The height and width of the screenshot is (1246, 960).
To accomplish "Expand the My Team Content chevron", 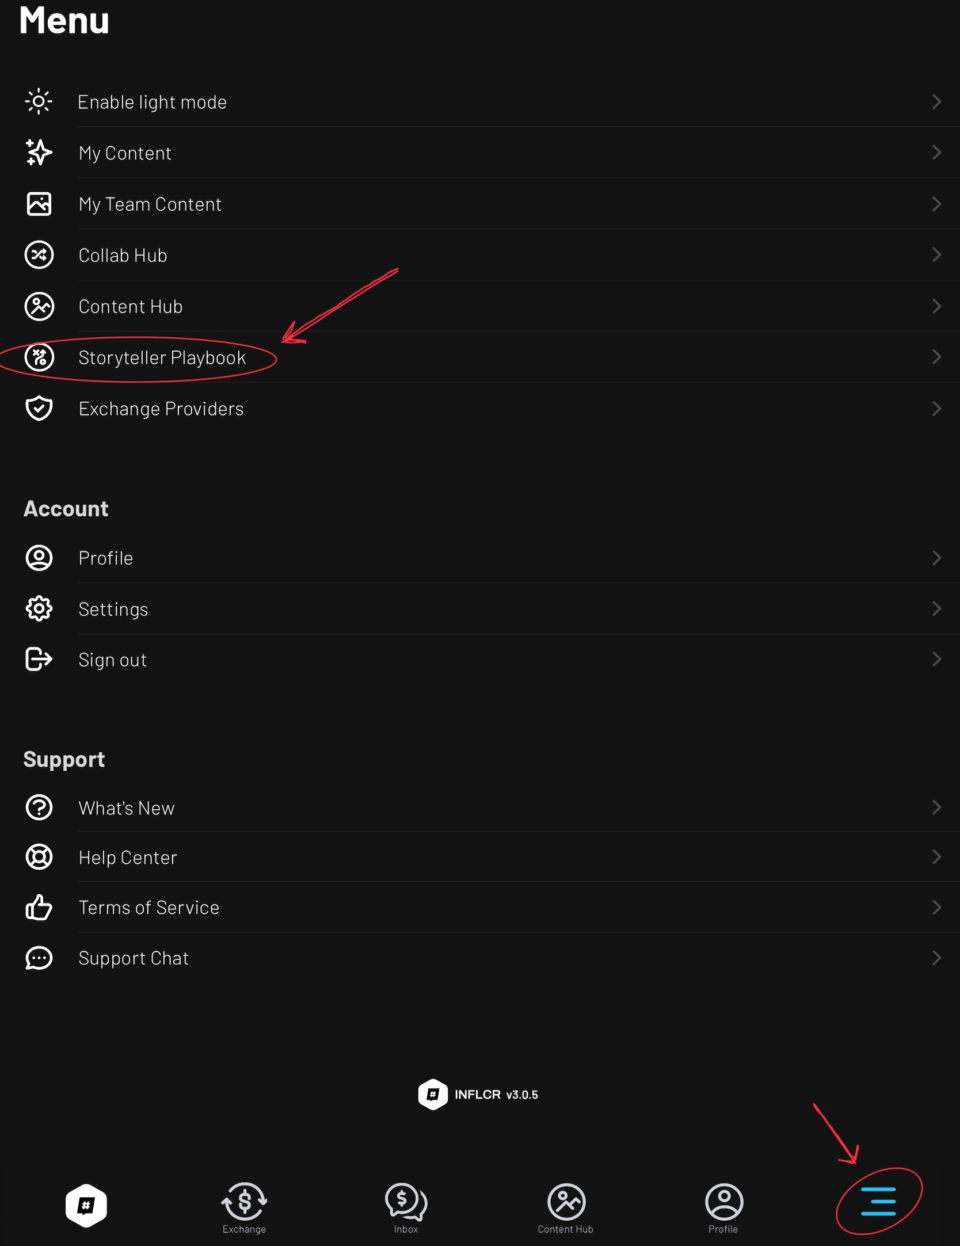I will [x=936, y=204].
